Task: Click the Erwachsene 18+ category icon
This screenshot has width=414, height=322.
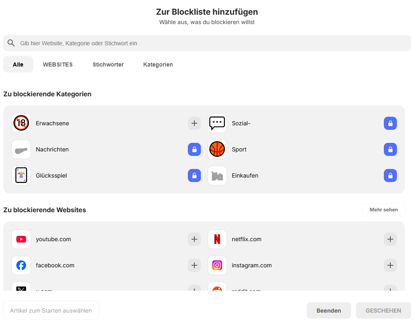Action: [21, 123]
